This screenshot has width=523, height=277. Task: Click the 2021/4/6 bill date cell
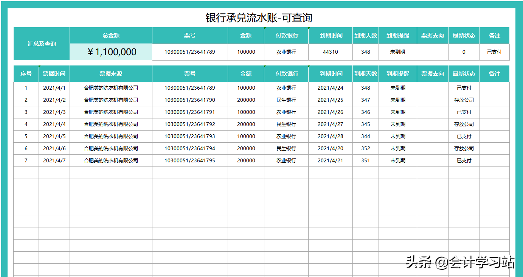[54, 148]
